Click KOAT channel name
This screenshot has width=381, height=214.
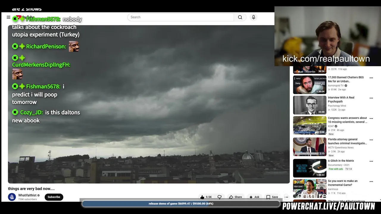coord(331,126)
